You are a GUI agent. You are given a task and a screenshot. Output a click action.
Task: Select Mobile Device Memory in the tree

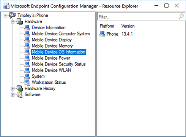[x=52, y=46]
